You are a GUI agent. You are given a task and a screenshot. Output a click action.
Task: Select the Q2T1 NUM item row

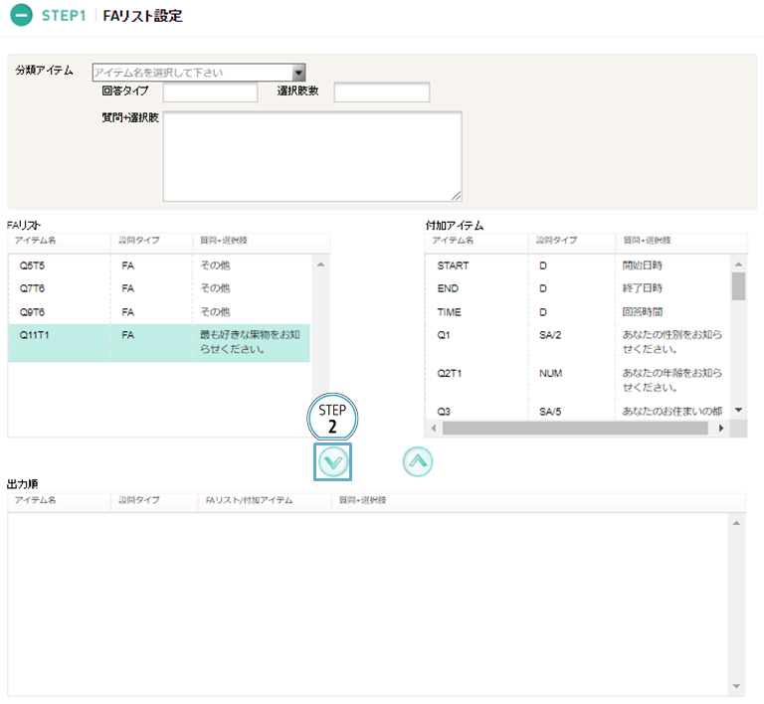coord(577,380)
